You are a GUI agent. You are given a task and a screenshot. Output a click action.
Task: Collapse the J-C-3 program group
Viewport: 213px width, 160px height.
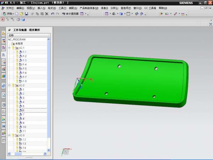point(9,135)
